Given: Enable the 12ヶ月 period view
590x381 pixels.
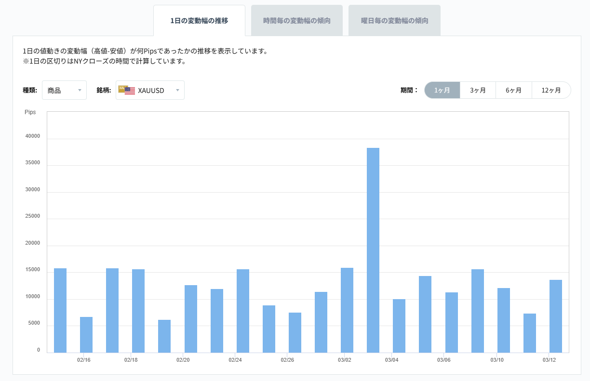Looking at the screenshot, I should (x=551, y=90).
